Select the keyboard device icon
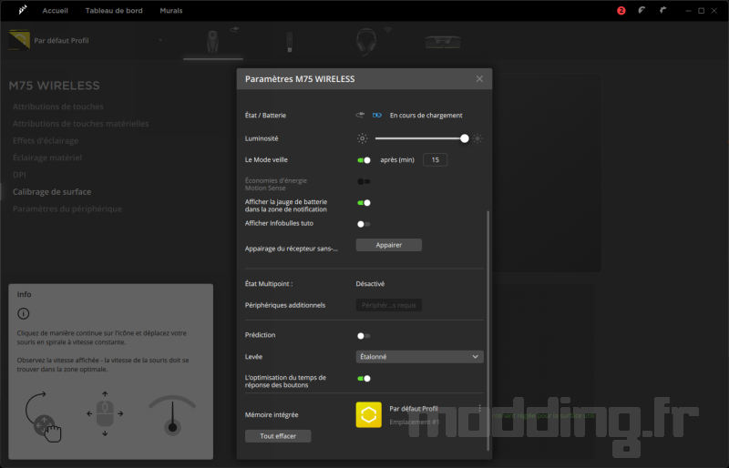729x468 pixels. coord(443,42)
